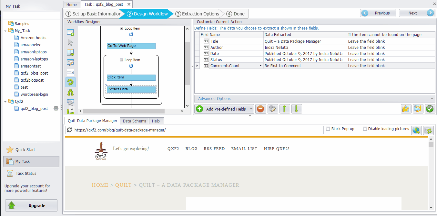The image size is (437, 216).
Task: Select the Branch judgment tool
Action: coord(70,93)
